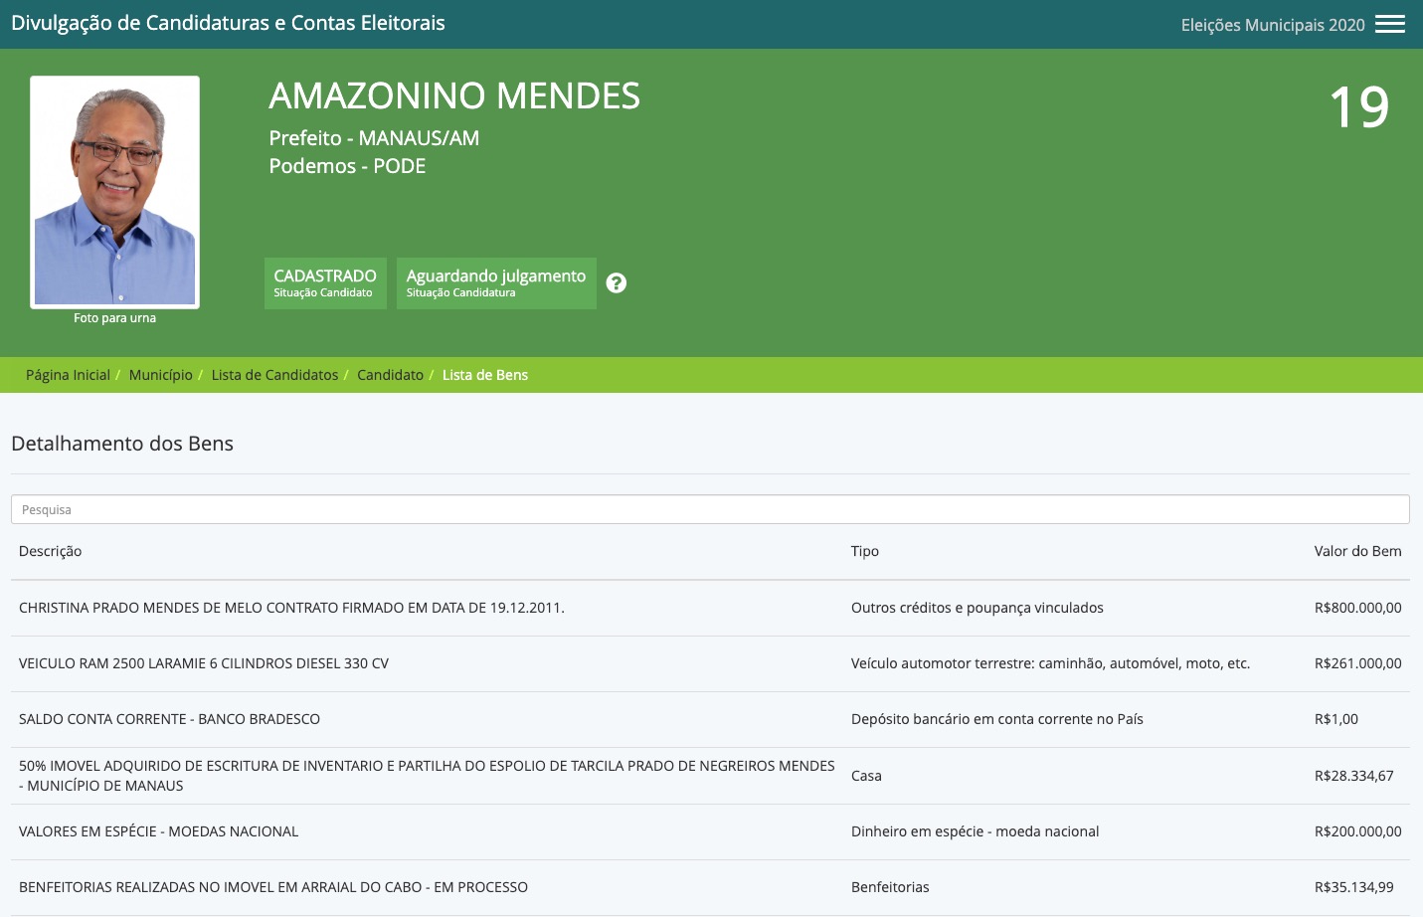Image resolution: width=1423 pixels, height=917 pixels.
Task: Click the question mark help icon
Action: click(x=617, y=283)
